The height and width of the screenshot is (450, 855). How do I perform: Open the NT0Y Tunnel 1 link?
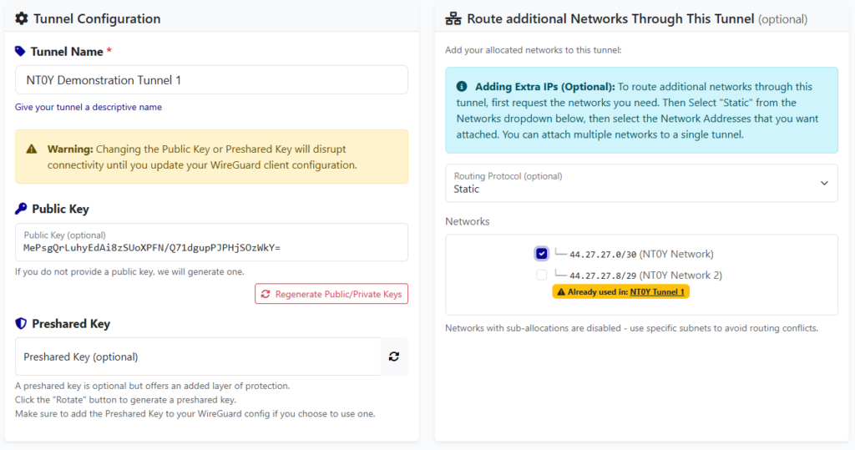coord(657,292)
